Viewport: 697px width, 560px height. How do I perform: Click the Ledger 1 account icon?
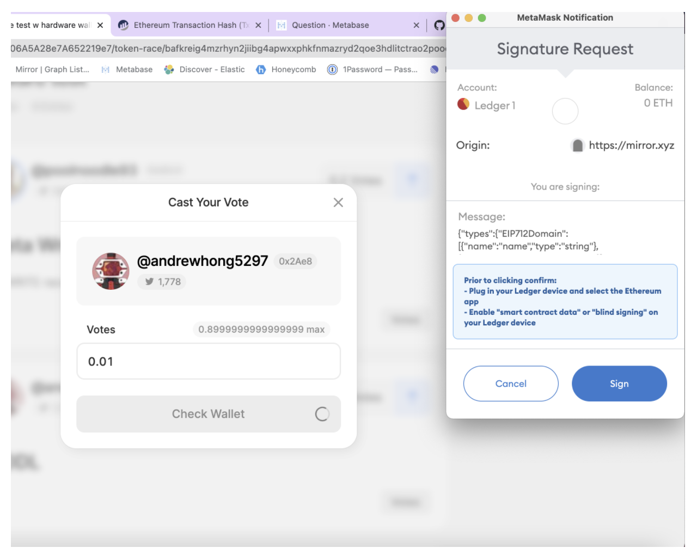463,104
